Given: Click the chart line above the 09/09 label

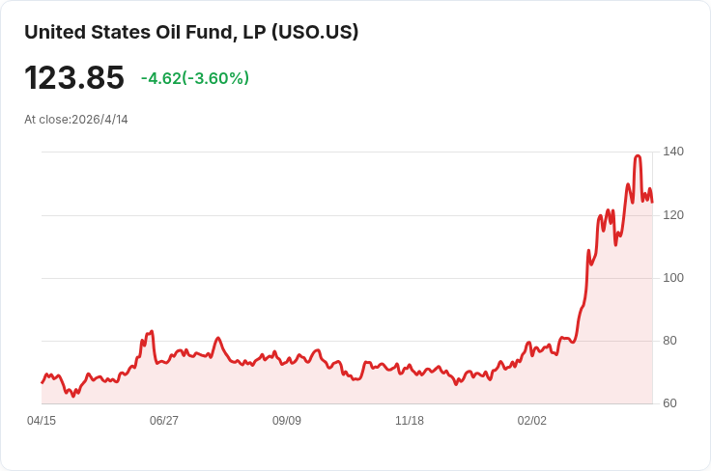Looking at the screenshot, I should click(x=287, y=361).
